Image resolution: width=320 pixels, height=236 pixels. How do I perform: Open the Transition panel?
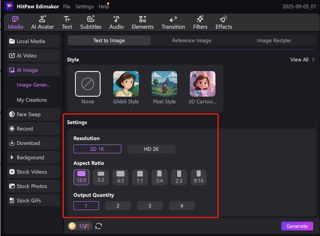[x=173, y=23]
